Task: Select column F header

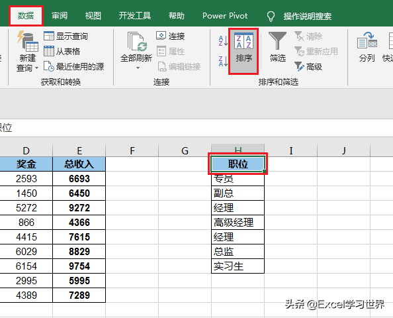Action: click(x=132, y=150)
